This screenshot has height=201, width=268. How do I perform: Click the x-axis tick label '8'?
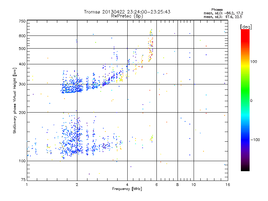[178, 185]
